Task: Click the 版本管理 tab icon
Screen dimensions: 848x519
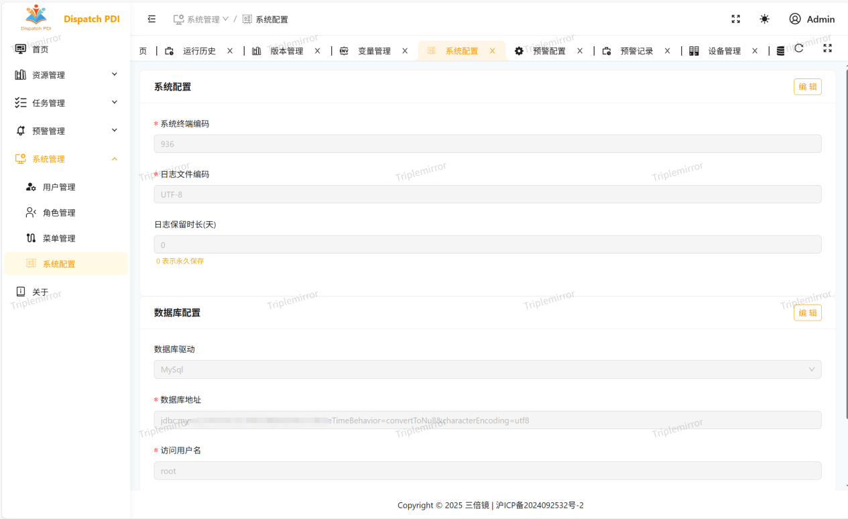Action: [256, 51]
